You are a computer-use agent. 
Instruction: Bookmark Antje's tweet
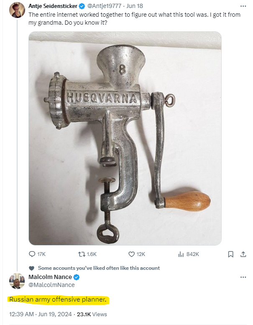tap(230, 254)
